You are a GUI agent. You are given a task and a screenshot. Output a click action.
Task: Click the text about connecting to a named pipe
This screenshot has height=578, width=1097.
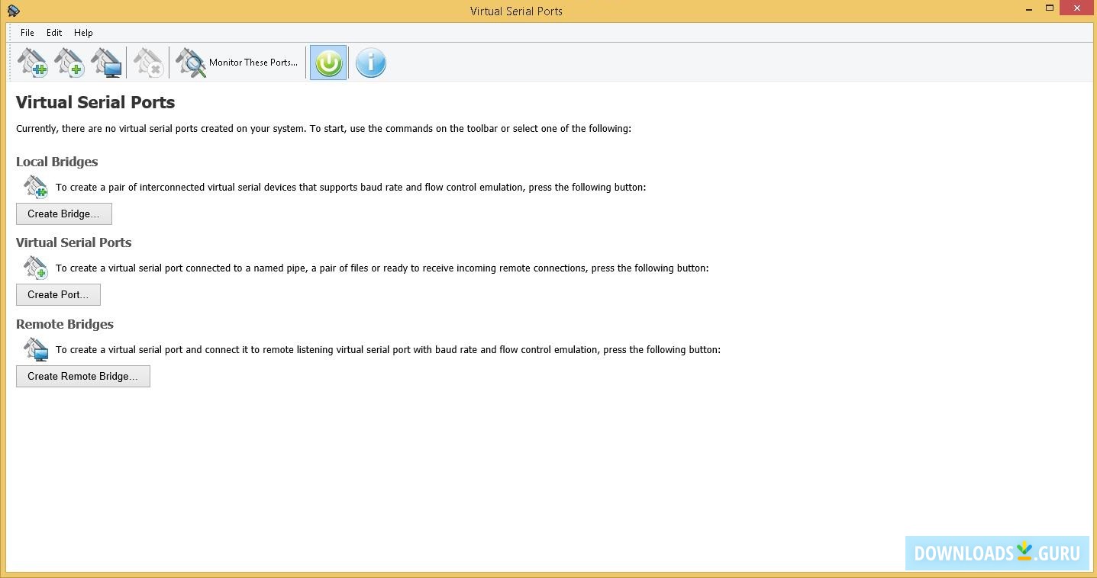point(382,268)
